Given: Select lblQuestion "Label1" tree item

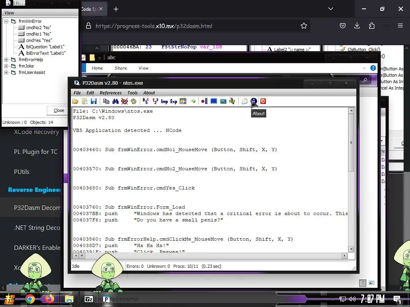Looking at the screenshot, I should (x=45, y=47).
